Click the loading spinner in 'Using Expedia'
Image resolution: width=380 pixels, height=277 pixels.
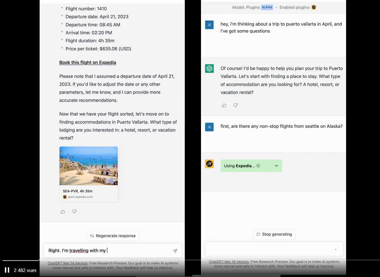click(258, 166)
